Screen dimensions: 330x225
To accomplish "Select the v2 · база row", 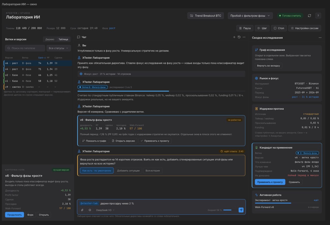I will [x=38, y=75].
